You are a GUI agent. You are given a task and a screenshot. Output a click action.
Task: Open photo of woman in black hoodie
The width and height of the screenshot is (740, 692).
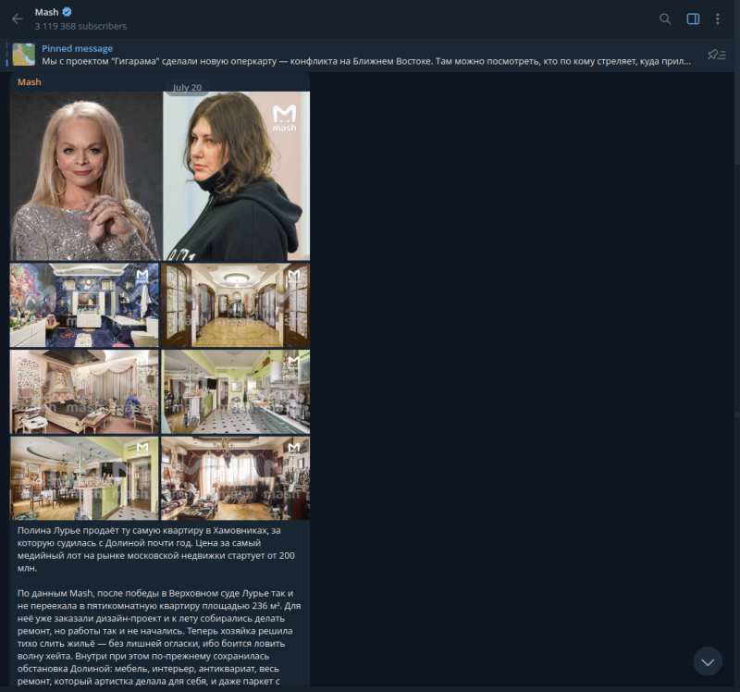click(x=237, y=176)
